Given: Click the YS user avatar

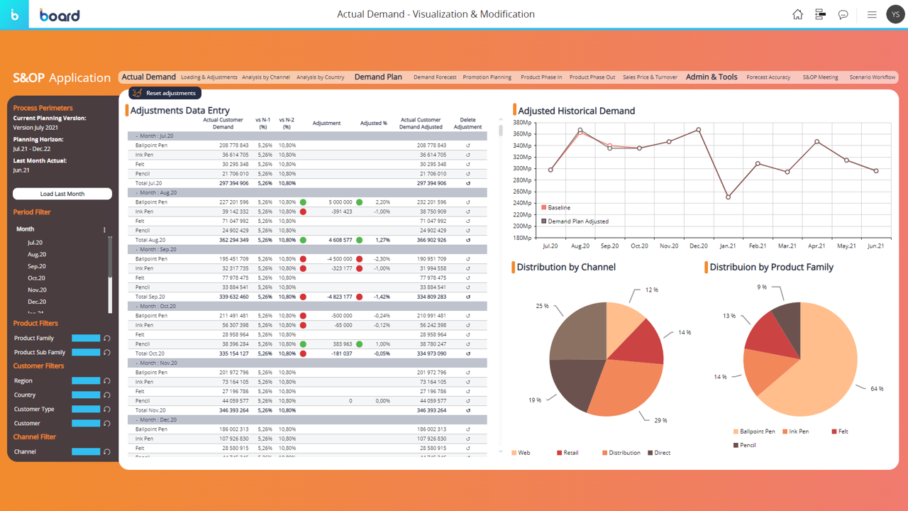Looking at the screenshot, I should coord(895,14).
